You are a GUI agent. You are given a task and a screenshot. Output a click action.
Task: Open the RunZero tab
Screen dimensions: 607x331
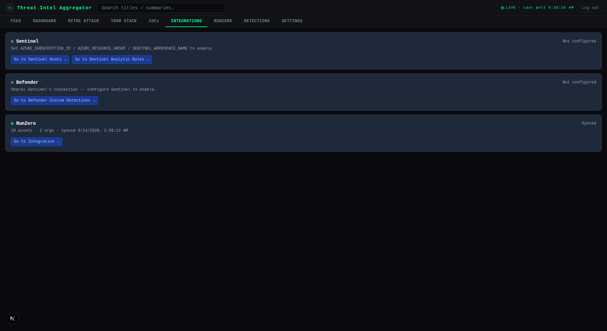click(x=223, y=21)
